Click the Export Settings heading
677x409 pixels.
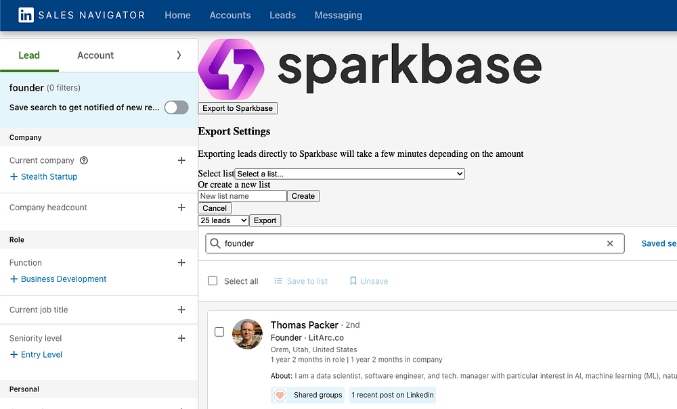[234, 131]
